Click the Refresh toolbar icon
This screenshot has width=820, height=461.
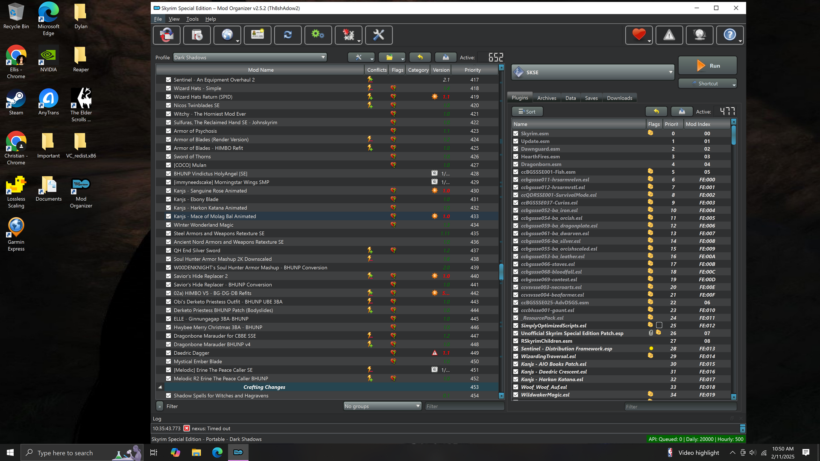click(288, 35)
